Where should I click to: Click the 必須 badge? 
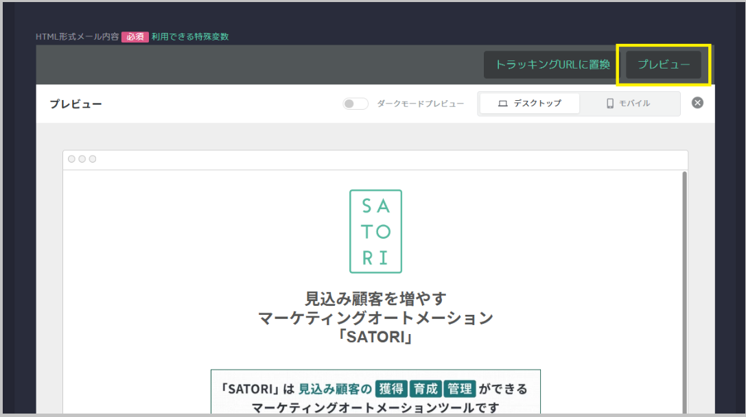[135, 36]
